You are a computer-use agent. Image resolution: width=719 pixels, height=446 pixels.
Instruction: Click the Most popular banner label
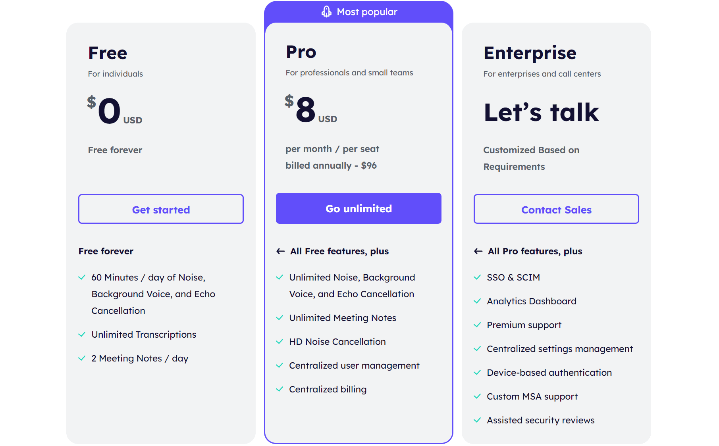pyautogui.click(x=367, y=12)
